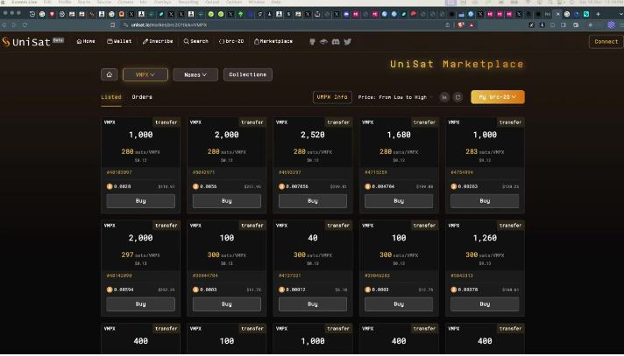Expand the VMPX ticker dropdown

[x=145, y=74]
